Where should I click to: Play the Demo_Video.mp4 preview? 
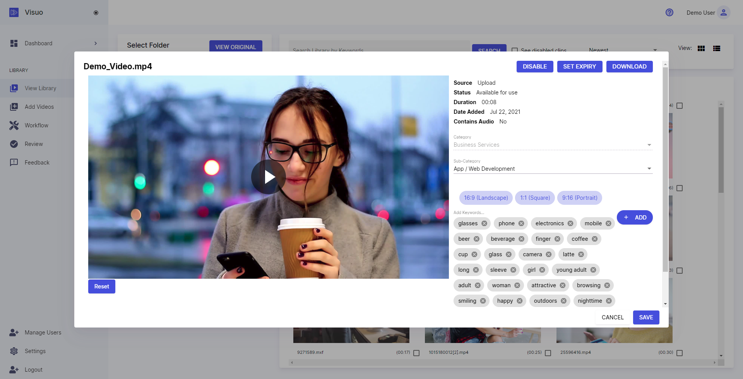pyautogui.click(x=269, y=177)
